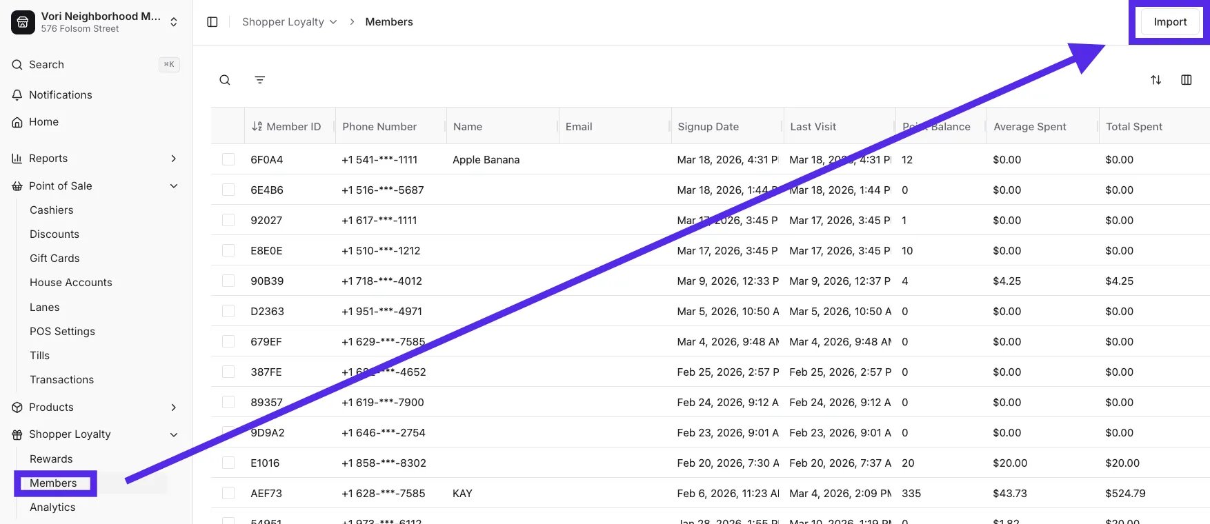Click member ID E1016
This screenshot has width=1210, height=524.
click(265, 463)
